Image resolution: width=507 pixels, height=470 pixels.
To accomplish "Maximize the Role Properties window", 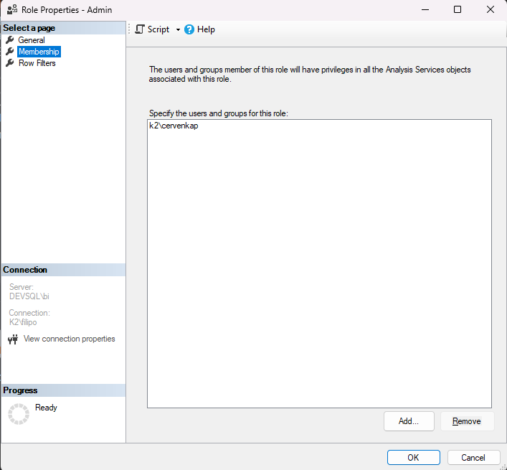I will pyautogui.click(x=458, y=10).
